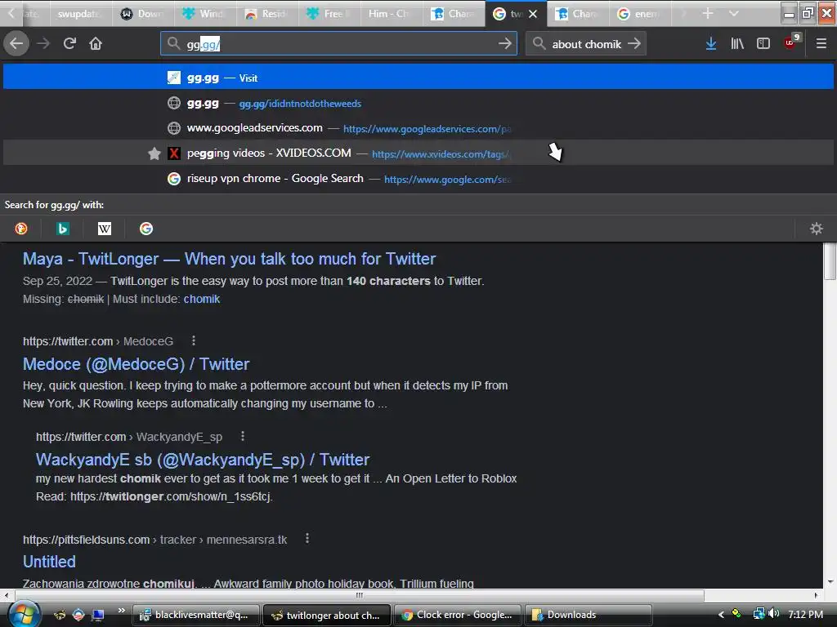Viewport: 837px width, 627px height.
Task: Select www.googleadservices.com suggestion
Action: point(418,128)
